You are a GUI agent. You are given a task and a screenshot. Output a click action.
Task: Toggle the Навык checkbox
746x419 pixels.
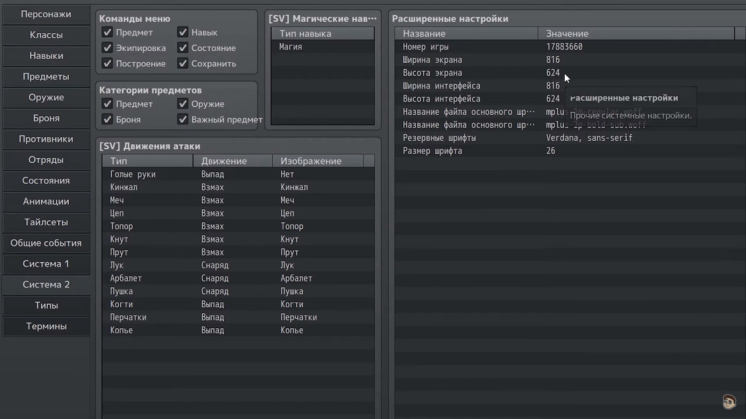(x=183, y=33)
